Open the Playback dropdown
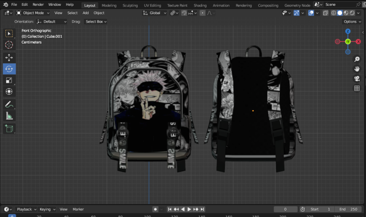 pos(26,209)
